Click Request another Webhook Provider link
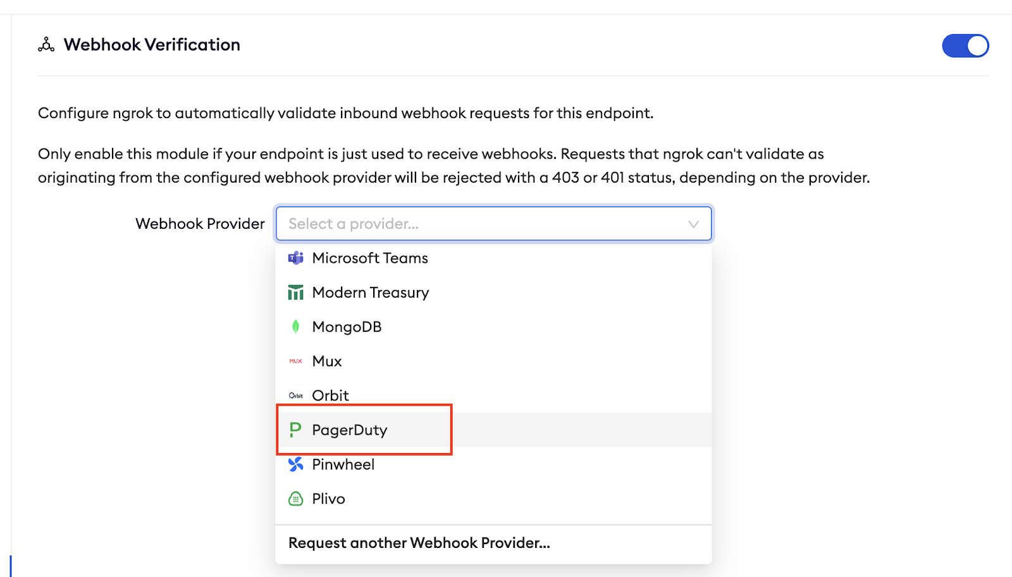The width and height of the screenshot is (1012, 577). click(x=419, y=543)
